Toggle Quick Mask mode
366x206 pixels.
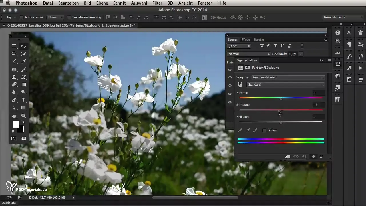pos(14,139)
